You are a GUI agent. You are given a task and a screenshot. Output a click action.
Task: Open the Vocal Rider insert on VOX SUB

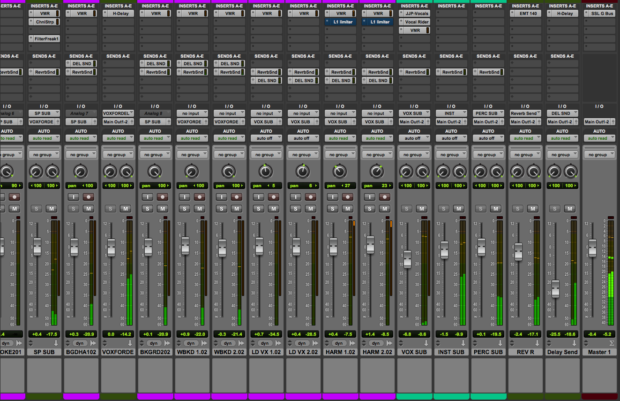tap(416, 22)
